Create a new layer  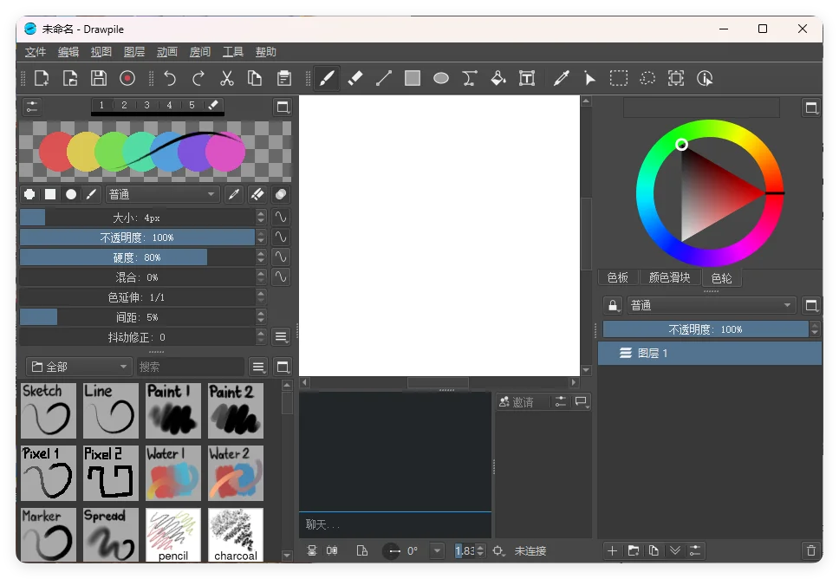[611, 550]
